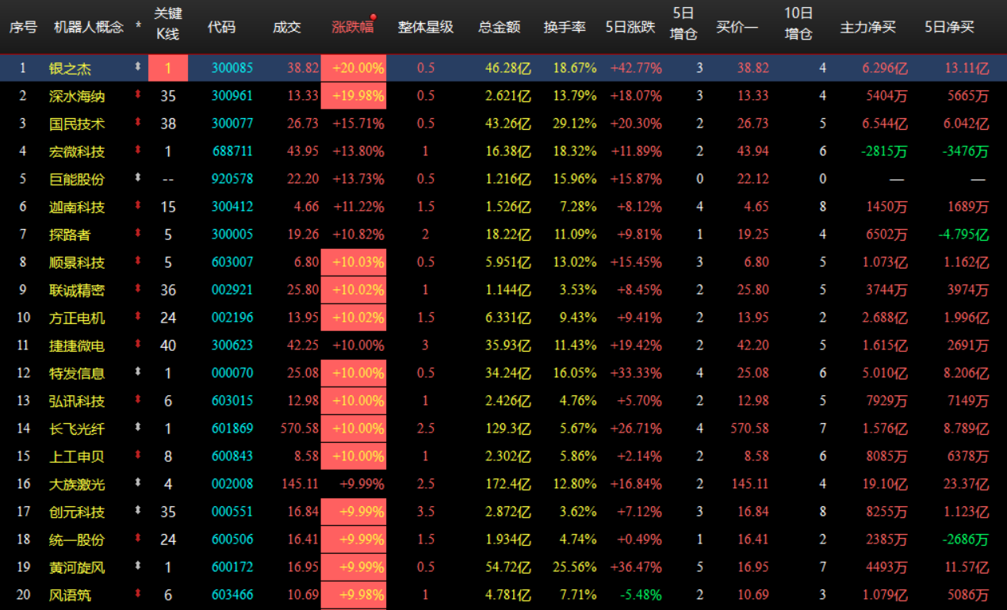The width and height of the screenshot is (1007, 610).
Task: Click the -4.795亿 value for 探路者
Action: click(x=963, y=234)
